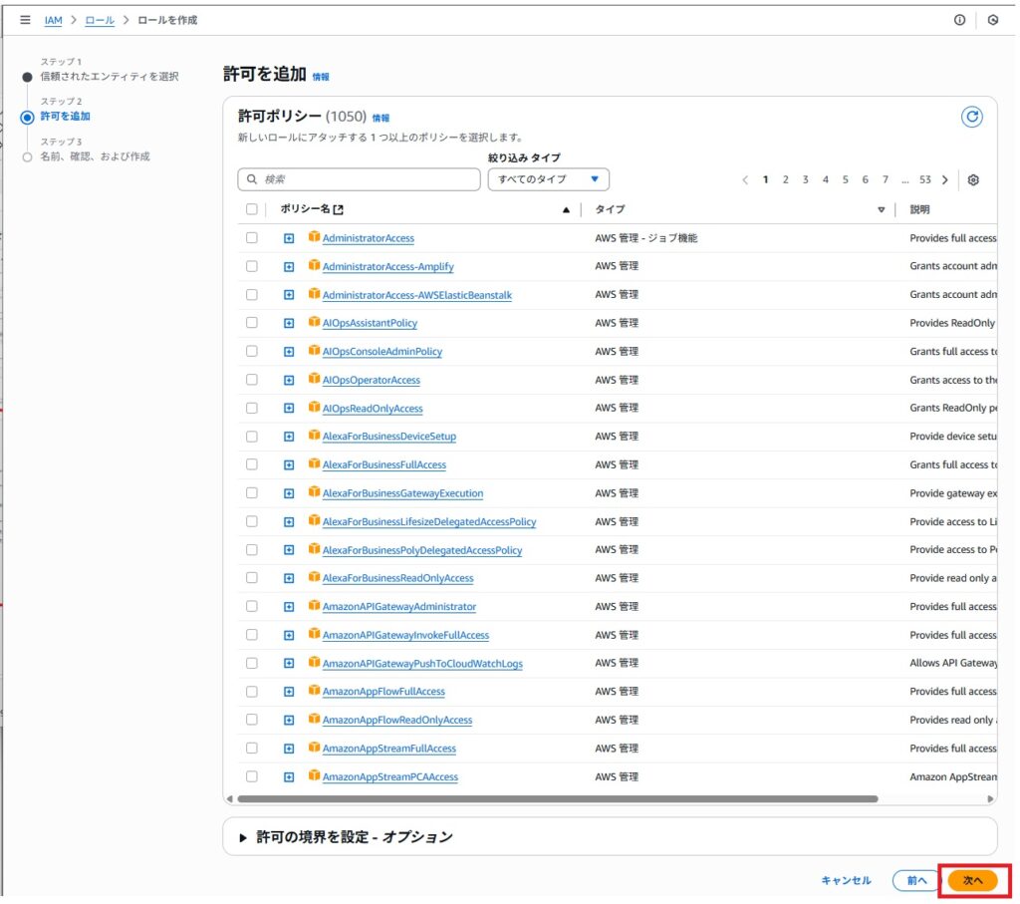The image size is (1020, 904).
Task: Expand AIOpsAssistantPolicy policy details
Action: 289,324
